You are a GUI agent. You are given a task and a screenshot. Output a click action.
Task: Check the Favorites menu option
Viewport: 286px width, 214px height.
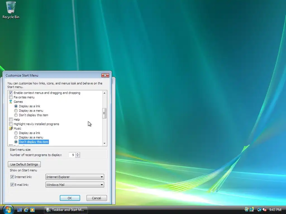pyautogui.click(x=11, y=97)
